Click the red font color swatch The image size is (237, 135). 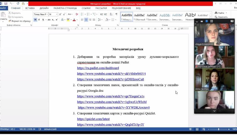pyautogui.click(x=74, y=20)
